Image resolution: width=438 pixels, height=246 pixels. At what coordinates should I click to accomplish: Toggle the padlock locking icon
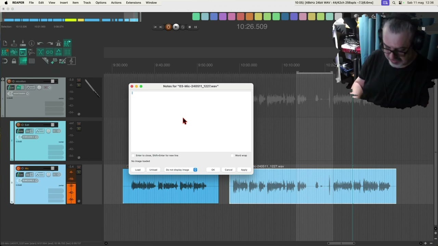click(14, 61)
